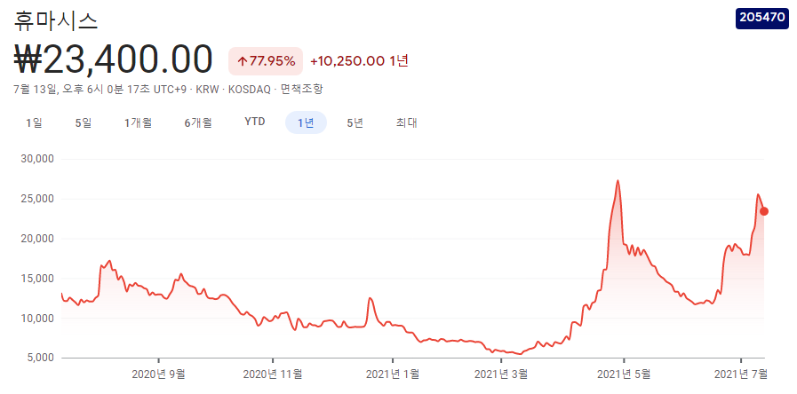Switch chart to 6개월 range
The height and width of the screenshot is (394, 797).
point(198,122)
